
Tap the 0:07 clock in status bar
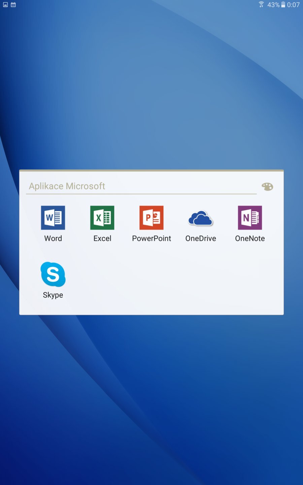[x=293, y=5]
